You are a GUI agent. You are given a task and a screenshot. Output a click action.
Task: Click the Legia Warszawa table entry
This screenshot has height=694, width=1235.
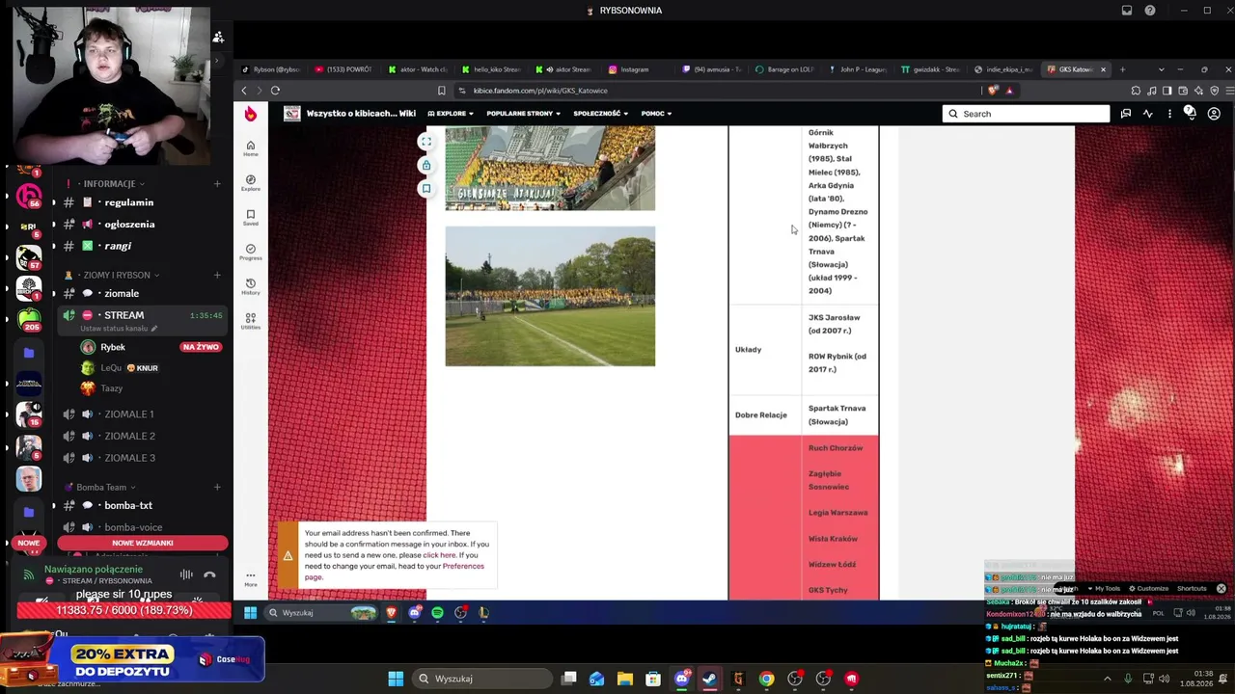pyautogui.click(x=837, y=513)
